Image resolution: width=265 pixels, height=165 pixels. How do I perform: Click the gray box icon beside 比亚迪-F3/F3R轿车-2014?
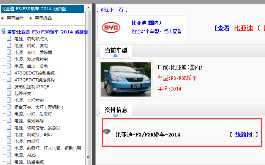coord(107,131)
